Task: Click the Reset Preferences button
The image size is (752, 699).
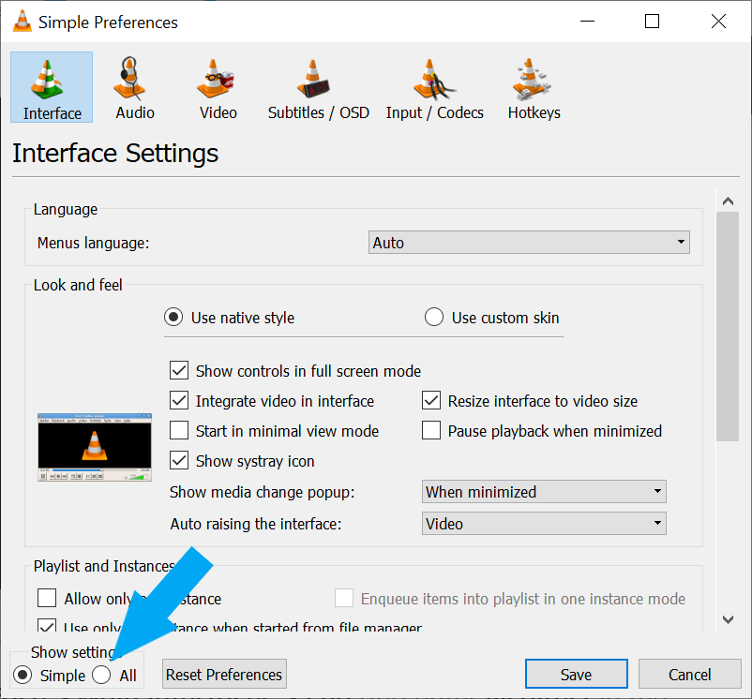Action: (224, 674)
